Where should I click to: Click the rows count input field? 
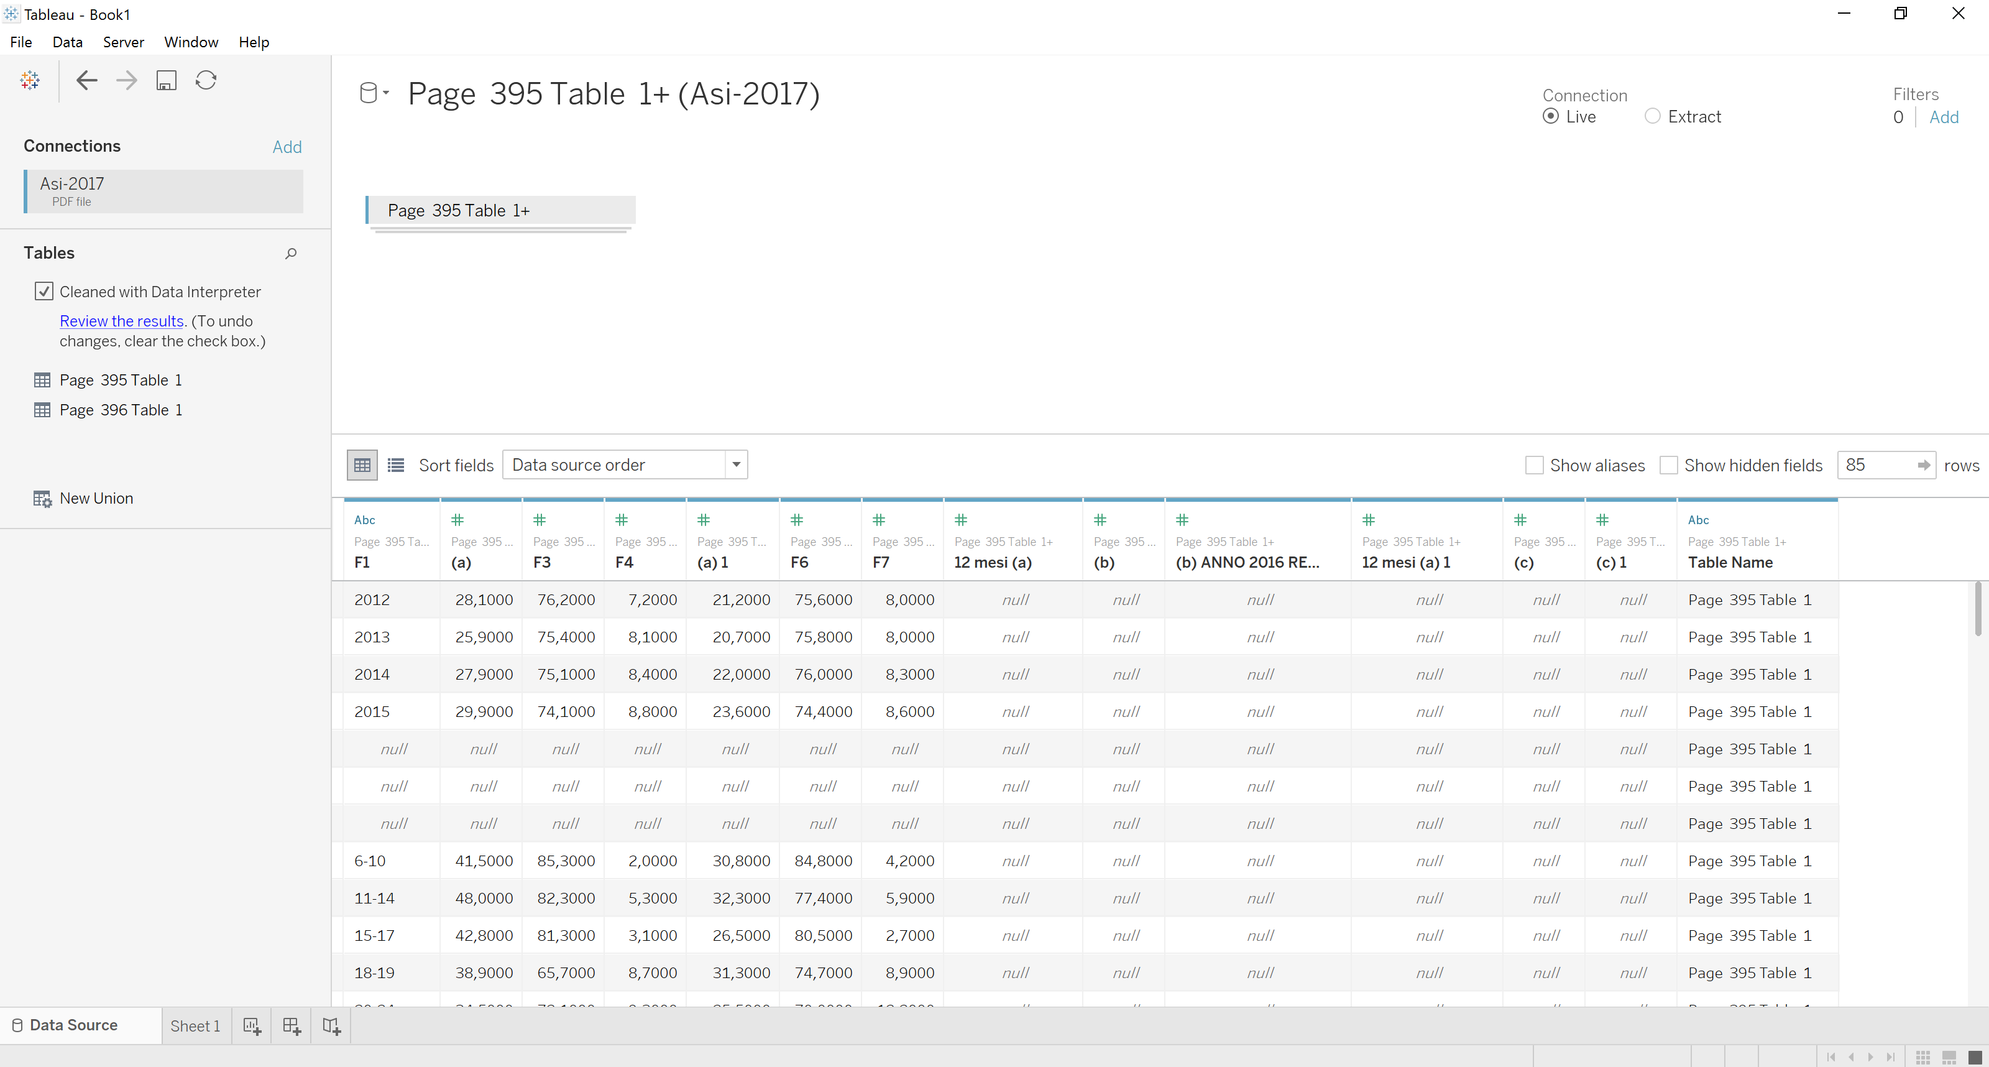[x=1876, y=465]
